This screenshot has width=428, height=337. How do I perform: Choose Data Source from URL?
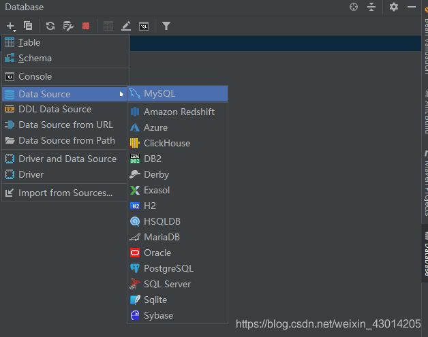[x=65, y=125]
